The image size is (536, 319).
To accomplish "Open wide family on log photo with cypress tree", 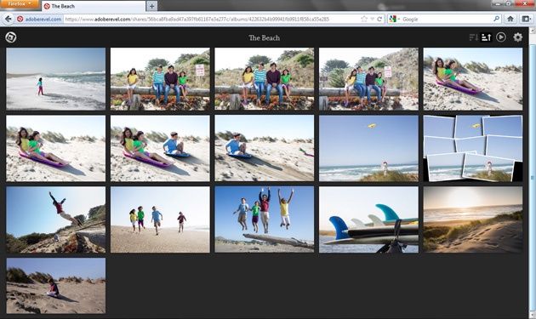I will pyautogui.click(x=368, y=78).
